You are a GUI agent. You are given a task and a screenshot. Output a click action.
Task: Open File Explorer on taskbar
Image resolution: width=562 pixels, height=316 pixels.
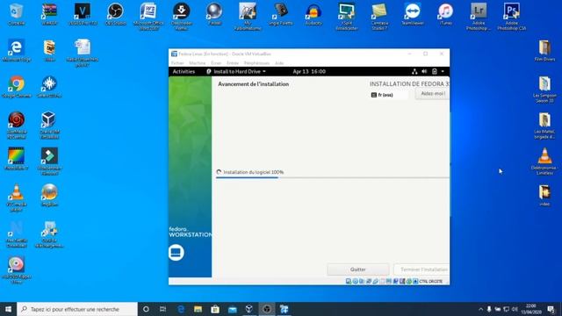click(x=198, y=309)
